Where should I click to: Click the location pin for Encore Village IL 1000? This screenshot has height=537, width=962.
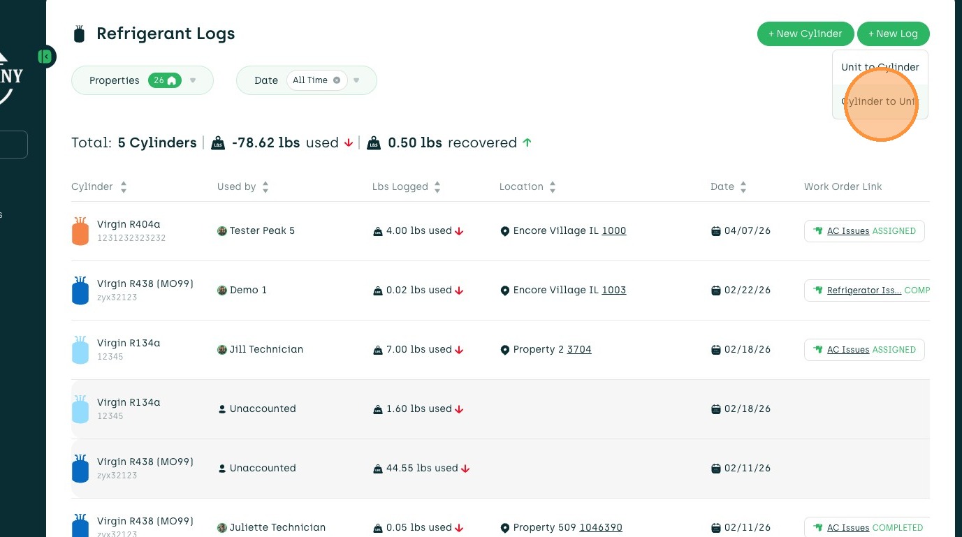(x=505, y=231)
